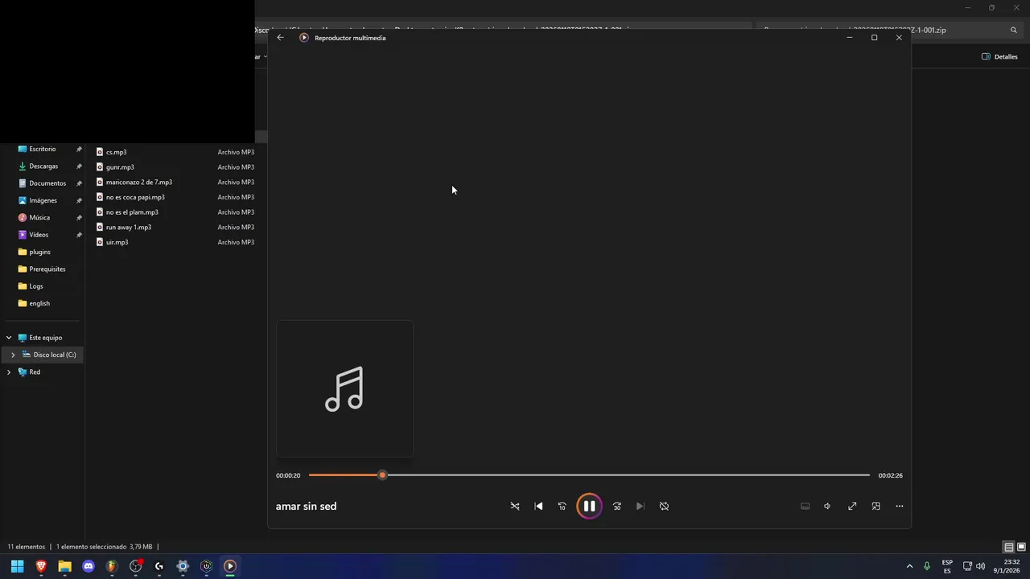Click the green microphone tray icon
The width and height of the screenshot is (1030, 579).
click(x=927, y=566)
